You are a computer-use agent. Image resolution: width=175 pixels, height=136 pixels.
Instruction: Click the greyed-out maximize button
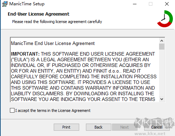[151, 4]
